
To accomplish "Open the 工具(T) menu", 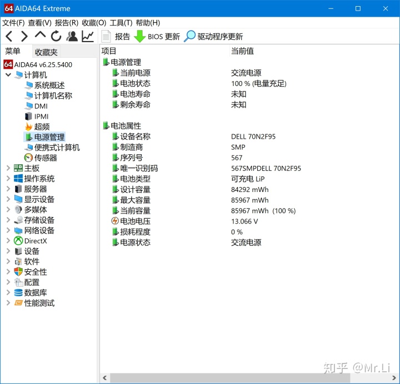I will pyautogui.click(x=121, y=23).
